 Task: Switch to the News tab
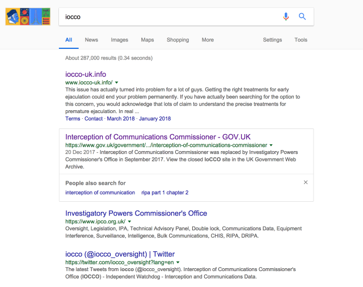pyautogui.click(x=91, y=40)
